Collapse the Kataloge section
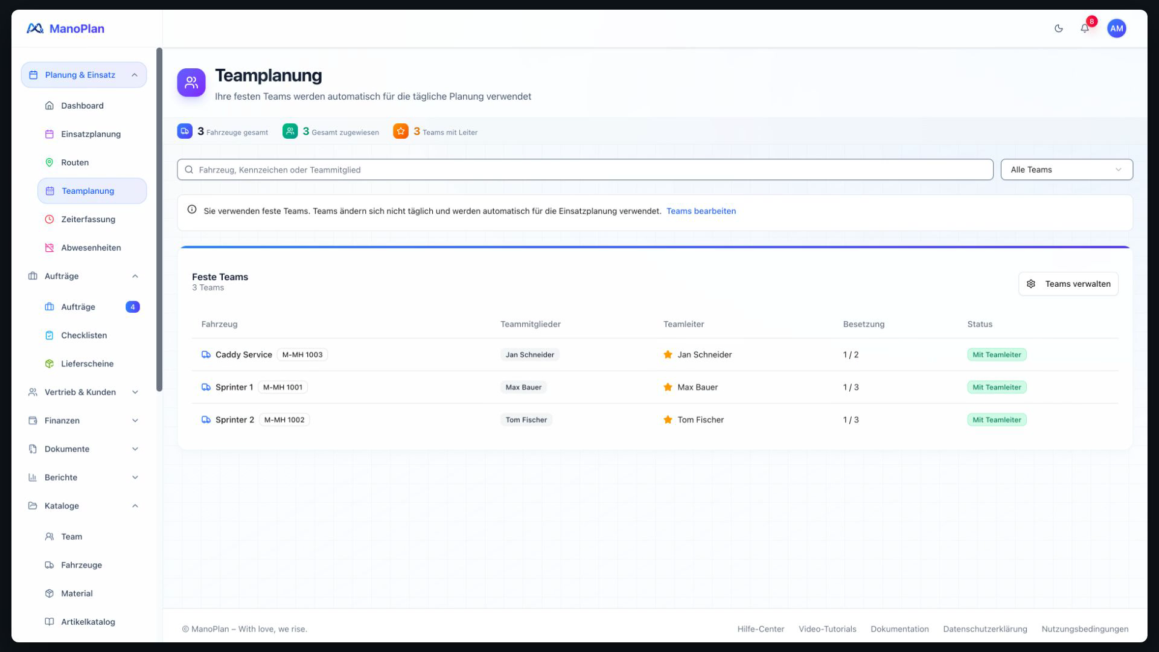 [x=84, y=505]
